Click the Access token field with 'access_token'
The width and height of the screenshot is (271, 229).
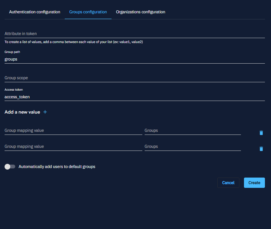134,97
